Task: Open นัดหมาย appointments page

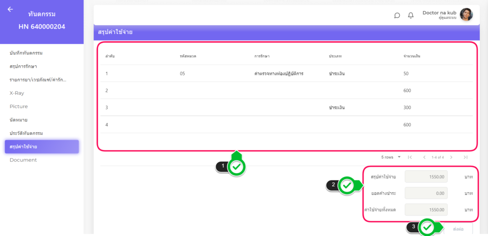Action: [19, 120]
